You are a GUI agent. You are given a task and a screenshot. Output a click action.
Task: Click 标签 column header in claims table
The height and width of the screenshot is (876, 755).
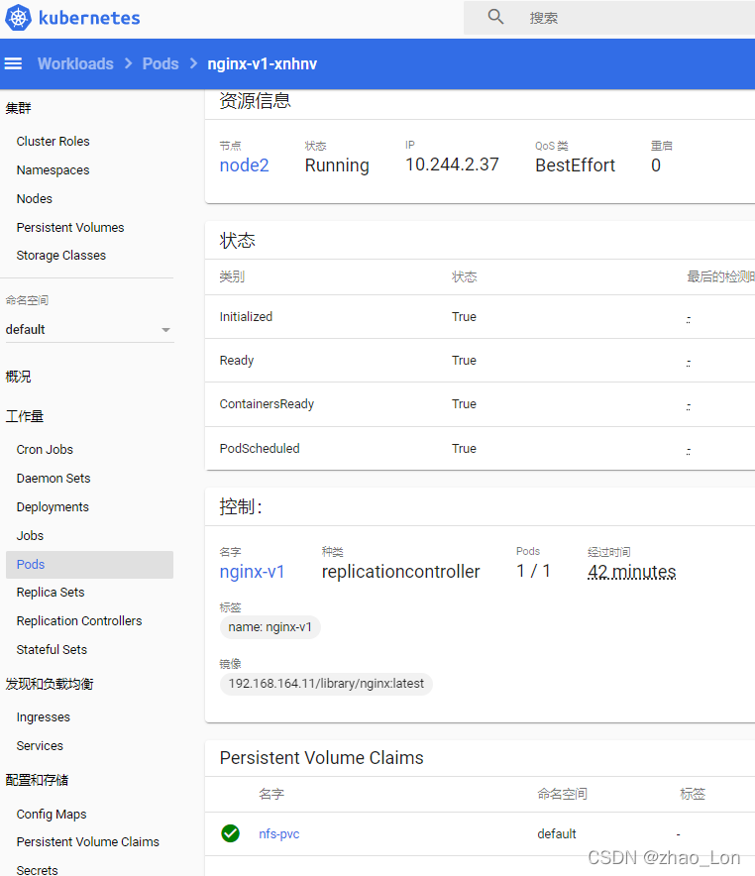point(693,794)
